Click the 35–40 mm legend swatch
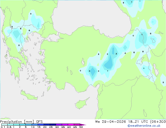Image resolution: width=166 pixels, height=128 pixels. [65, 125]
